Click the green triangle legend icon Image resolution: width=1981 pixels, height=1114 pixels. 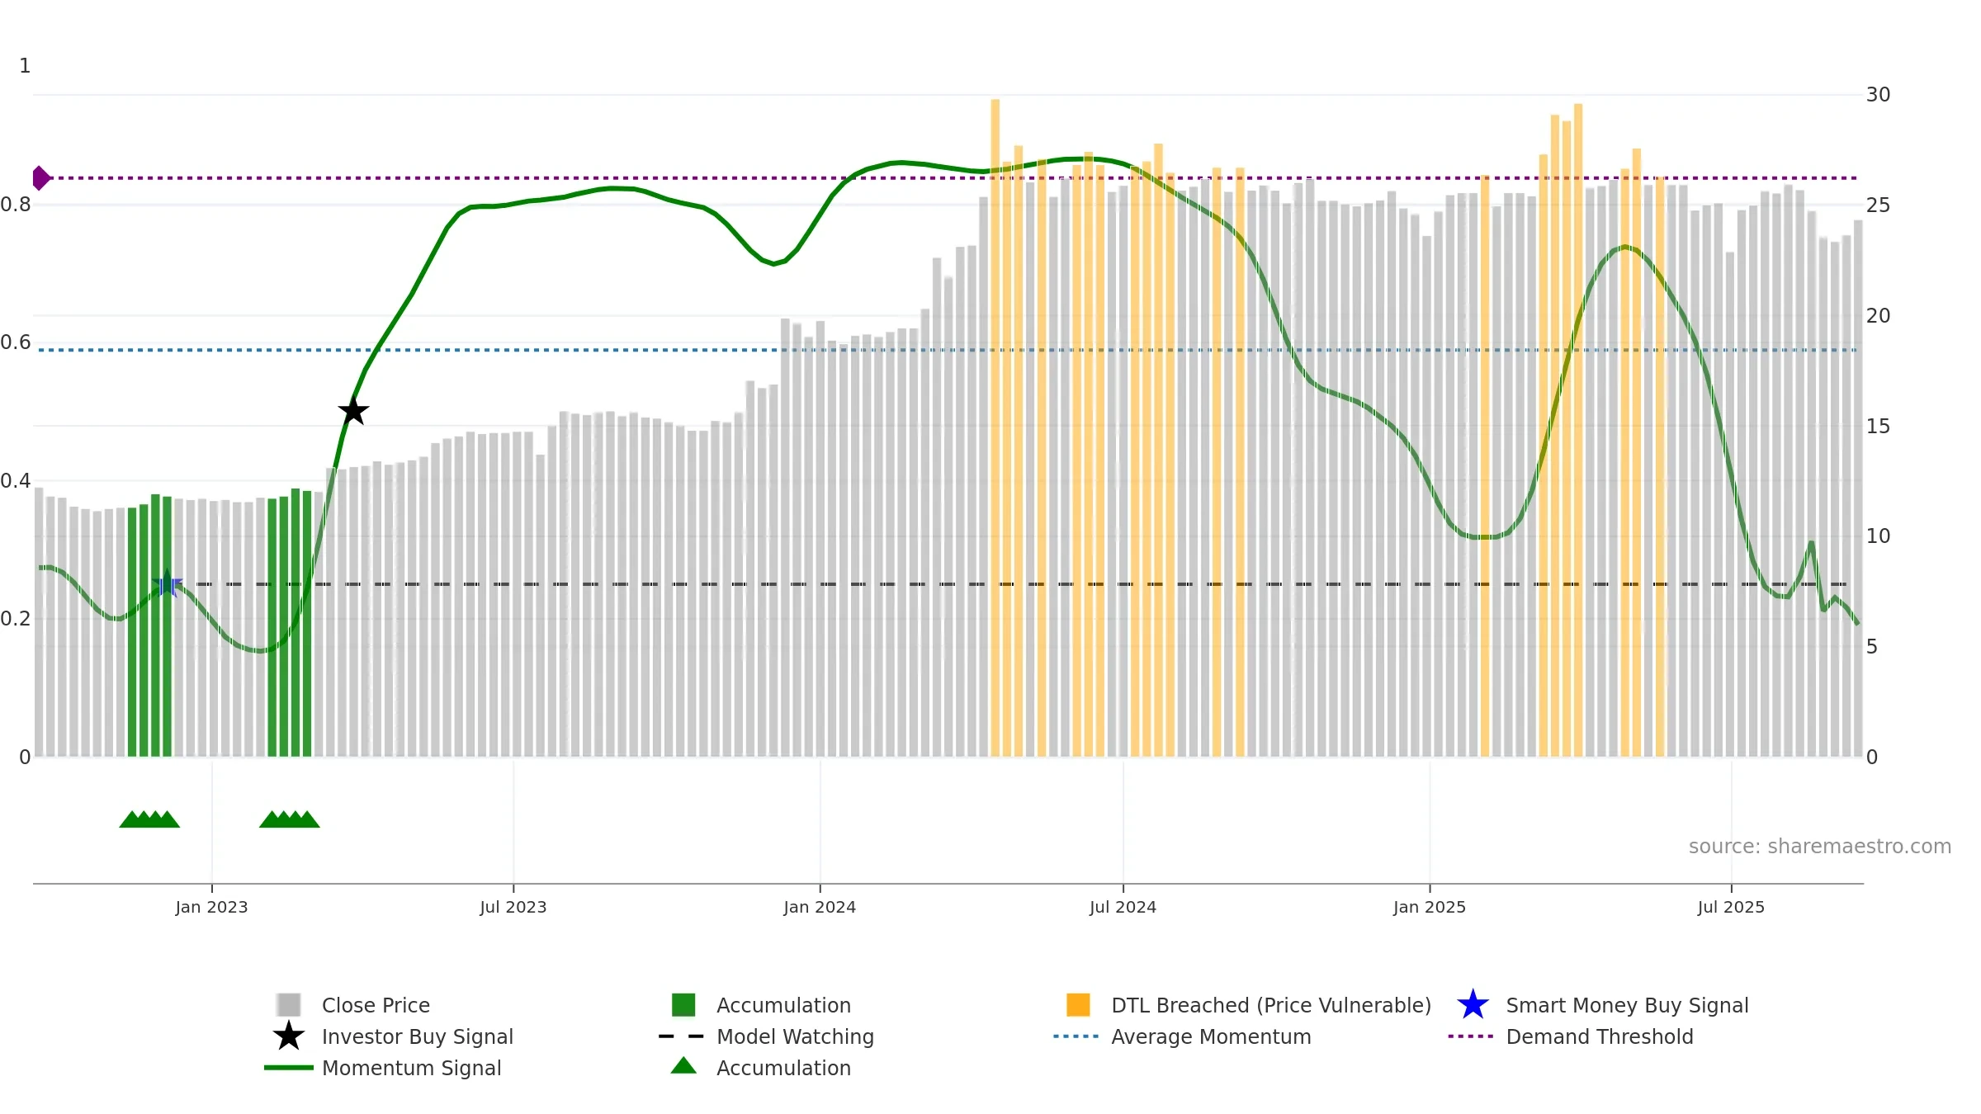tap(683, 1065)
